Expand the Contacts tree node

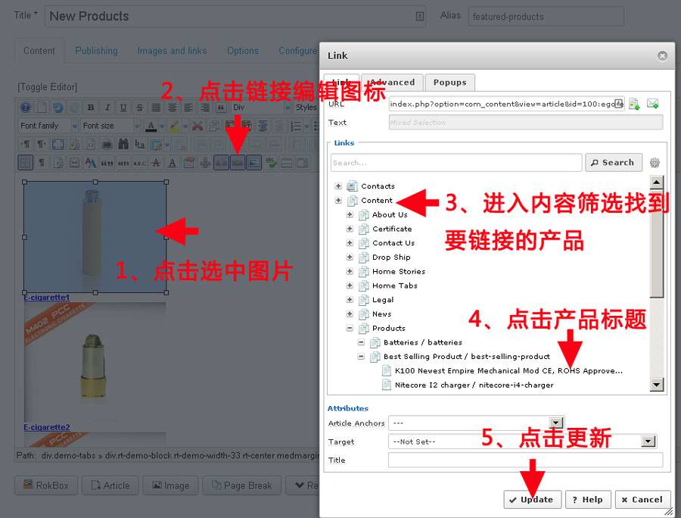pyautogui.click(x=338, y=186)
